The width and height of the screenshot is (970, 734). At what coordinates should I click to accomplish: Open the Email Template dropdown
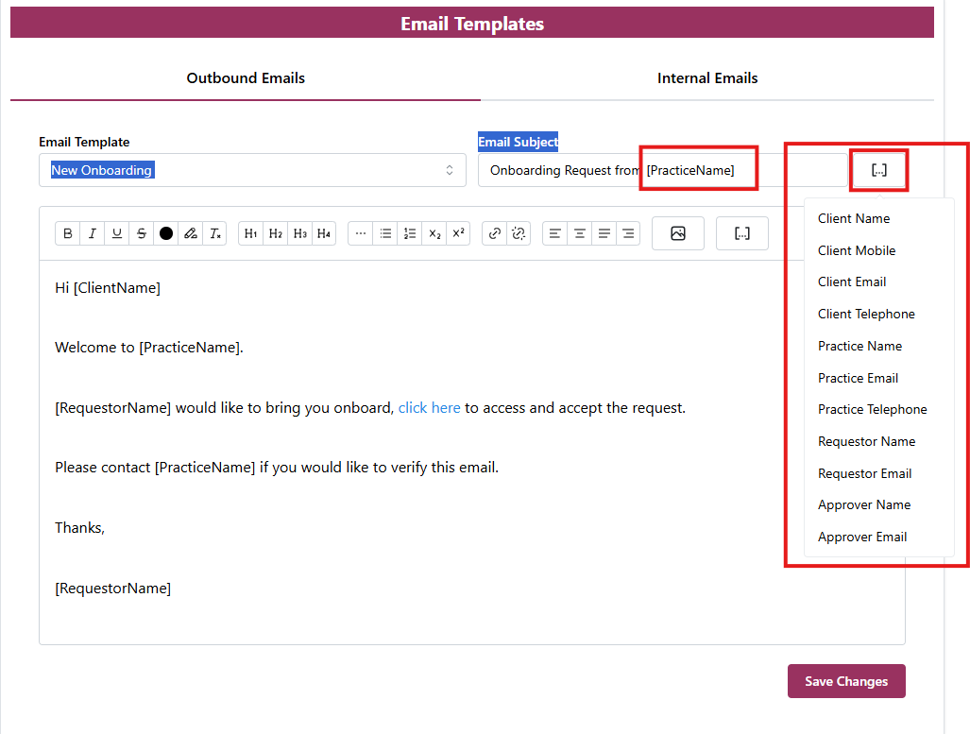(252, 170)
